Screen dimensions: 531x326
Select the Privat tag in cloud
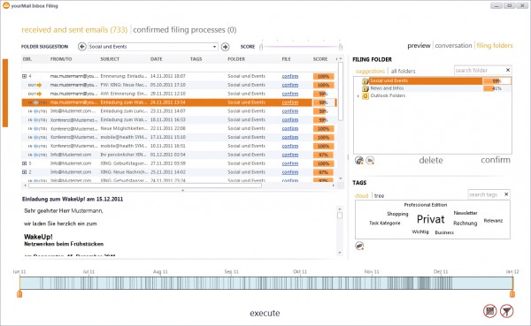(430, 219)
